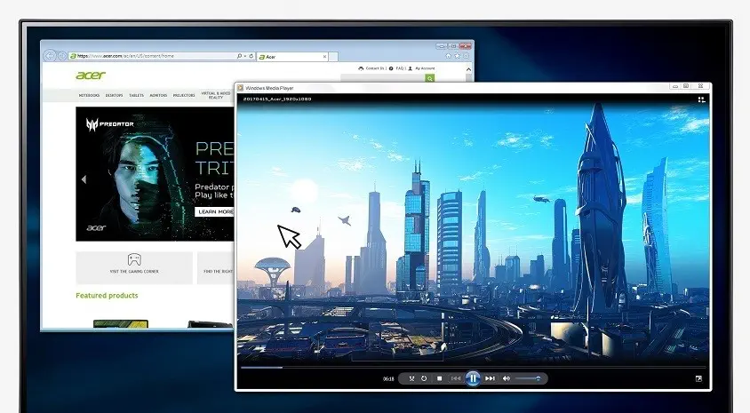Stop the video playback
750x413 pixels.
coord(440,378)
